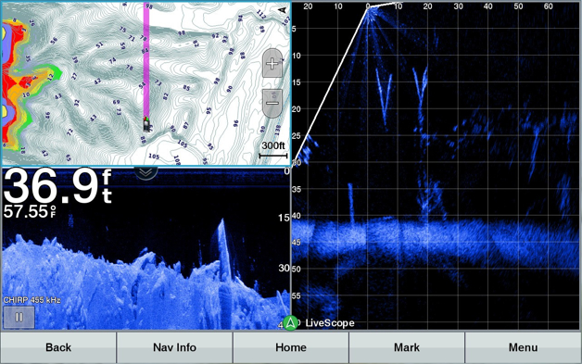582x364 pixels.
Task: Tap the 300ft chart scale bar
Action: pyautogui.click(x=273, y=149)
